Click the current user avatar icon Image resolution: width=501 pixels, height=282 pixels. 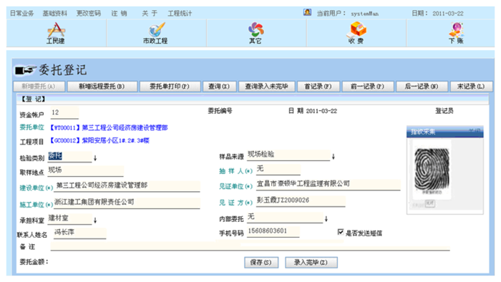coord(307,12)
